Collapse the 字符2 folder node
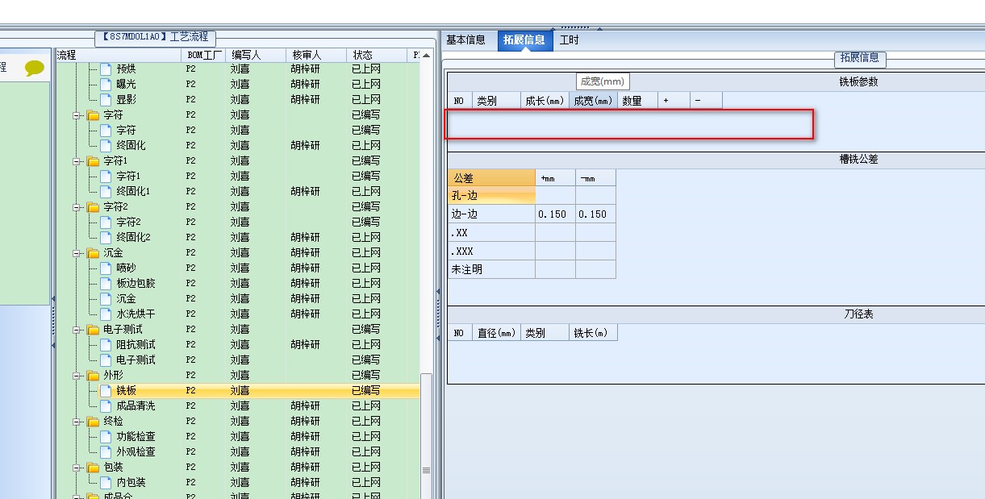This screenshot has height=499, width=985. click(77, 207)
